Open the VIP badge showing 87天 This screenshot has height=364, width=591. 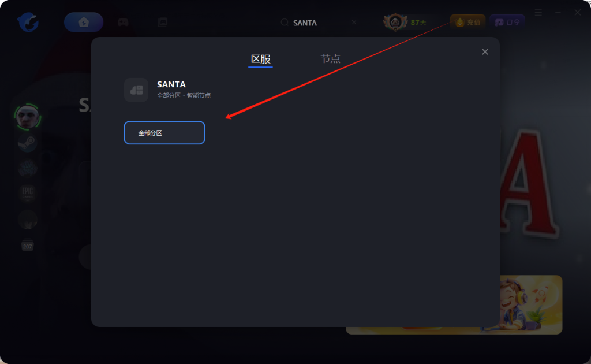406,23
